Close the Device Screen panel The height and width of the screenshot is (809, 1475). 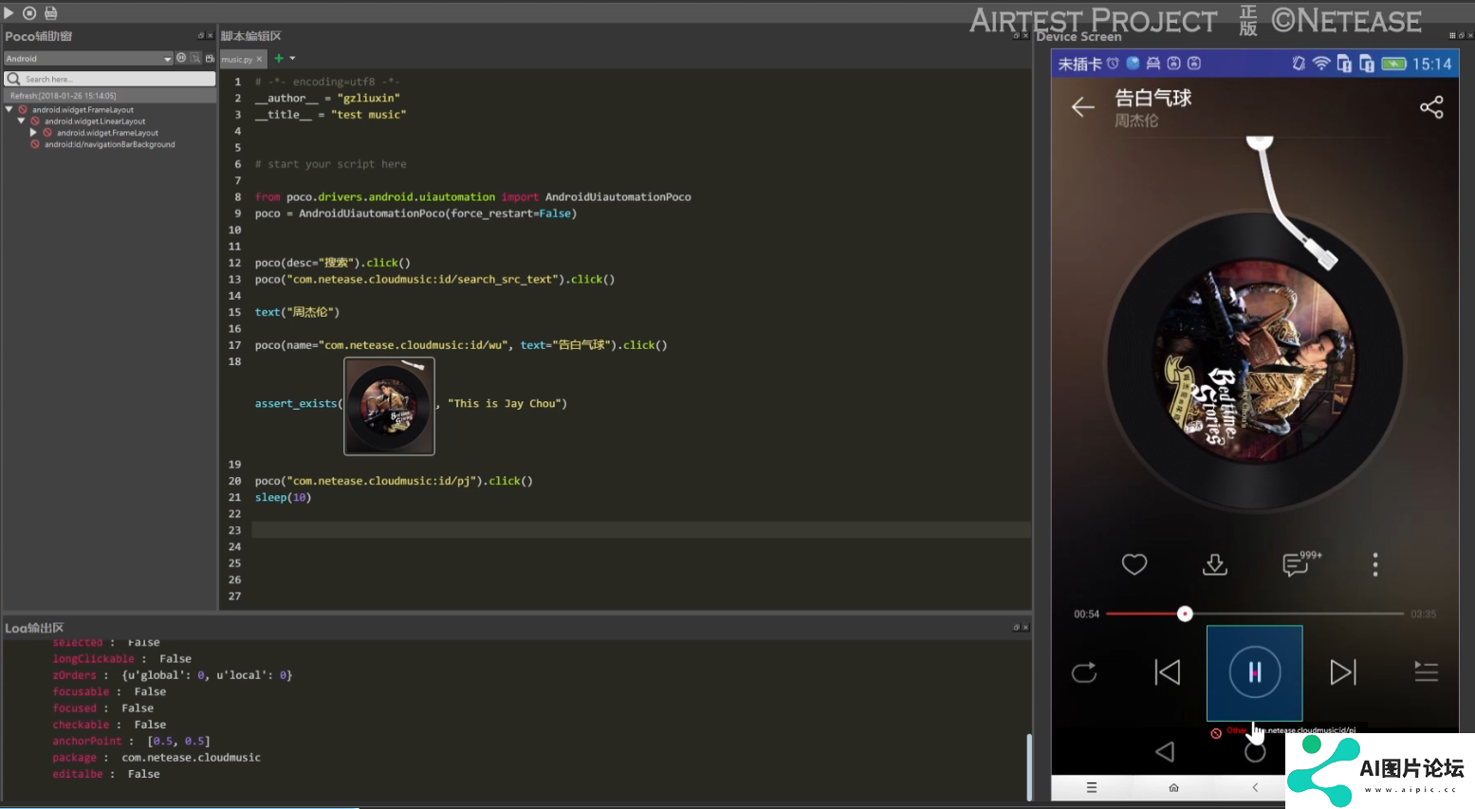pyautogui.click(x=1469, y=36)
